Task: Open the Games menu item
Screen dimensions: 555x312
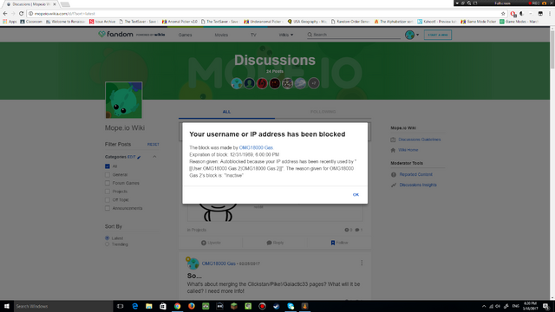Action: (x=185, y=35)
